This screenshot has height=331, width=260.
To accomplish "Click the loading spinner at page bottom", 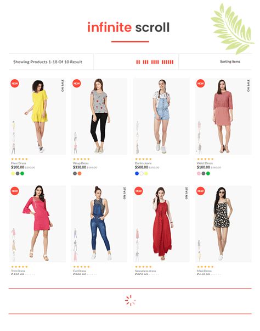I will pos(130,300).
